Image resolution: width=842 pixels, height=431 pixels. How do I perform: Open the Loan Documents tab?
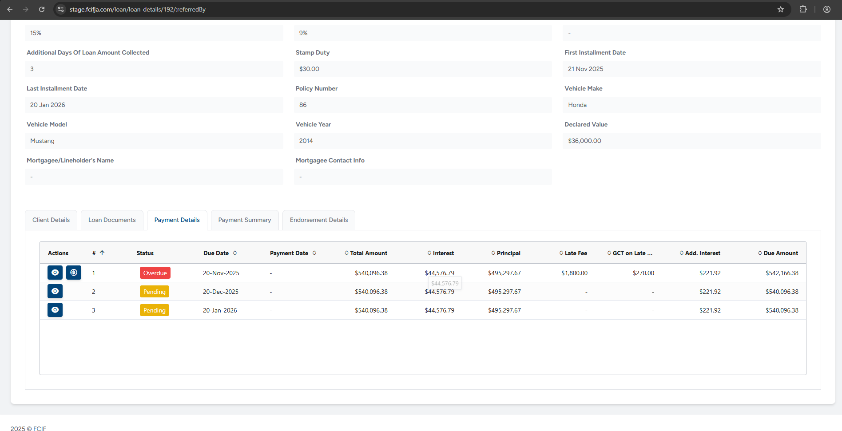[112, 220]
